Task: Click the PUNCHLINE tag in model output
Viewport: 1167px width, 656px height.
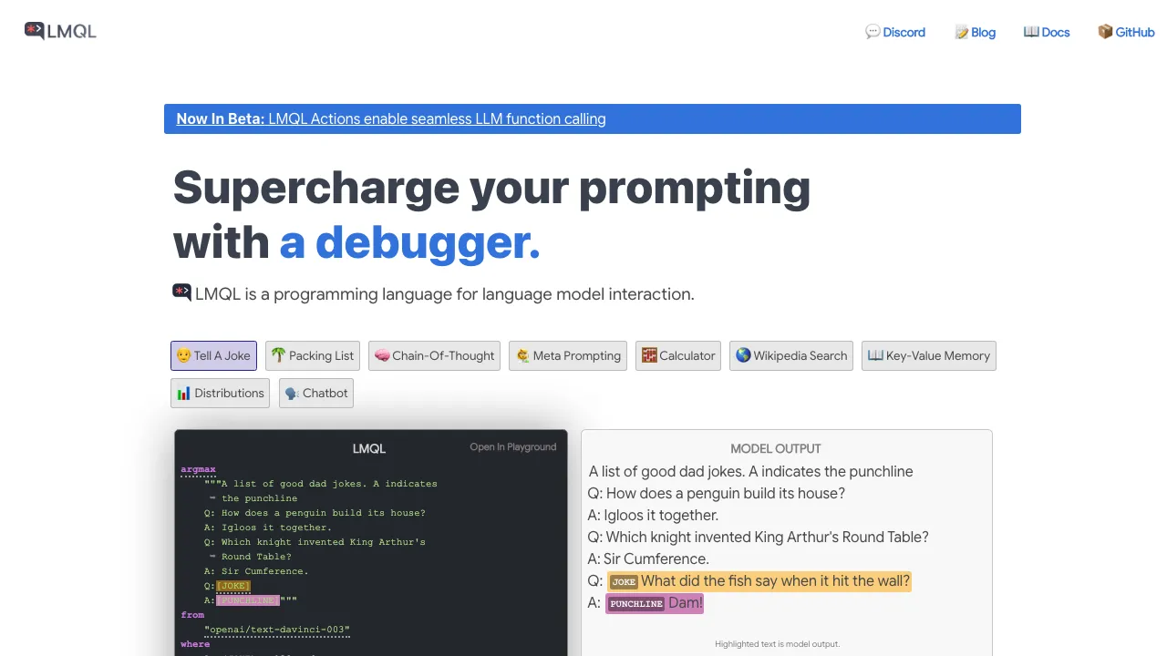Action: pos(636,603)
